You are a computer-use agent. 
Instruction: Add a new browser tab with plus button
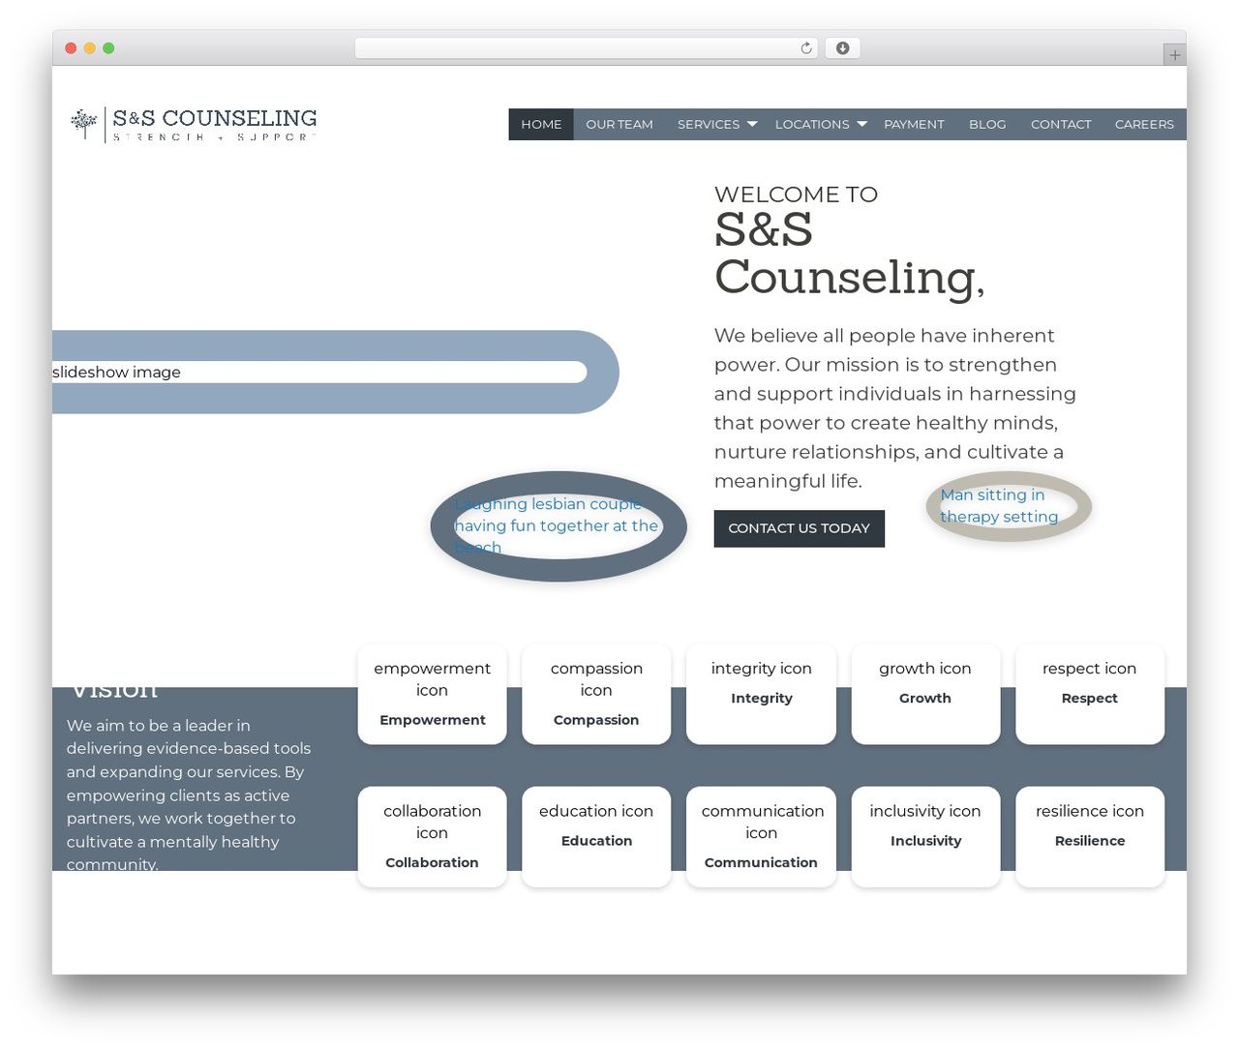tap(1174, 55)
